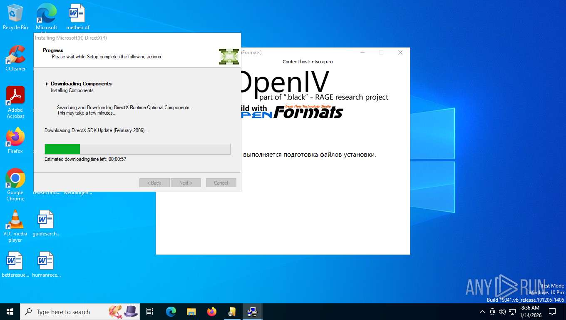The height and width of the screenshot is (320, 566).
Task: Click the DirectX download progress bar
Action: [137, 149]
